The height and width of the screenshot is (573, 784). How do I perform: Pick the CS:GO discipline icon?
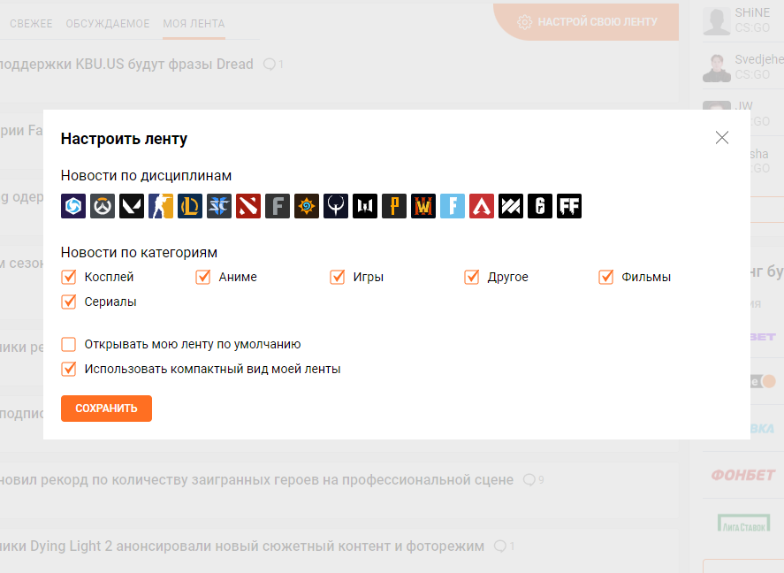coord(161,206)
